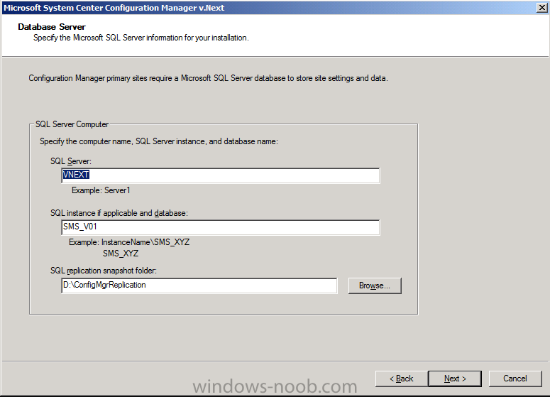Go to previous page with Back button
This screenshot has height=397, width=550.
[x=402, y=379]
